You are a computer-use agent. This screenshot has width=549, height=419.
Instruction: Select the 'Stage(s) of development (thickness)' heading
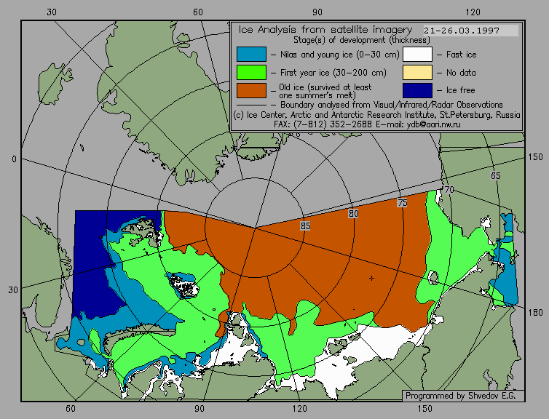[x=362, y=40]
